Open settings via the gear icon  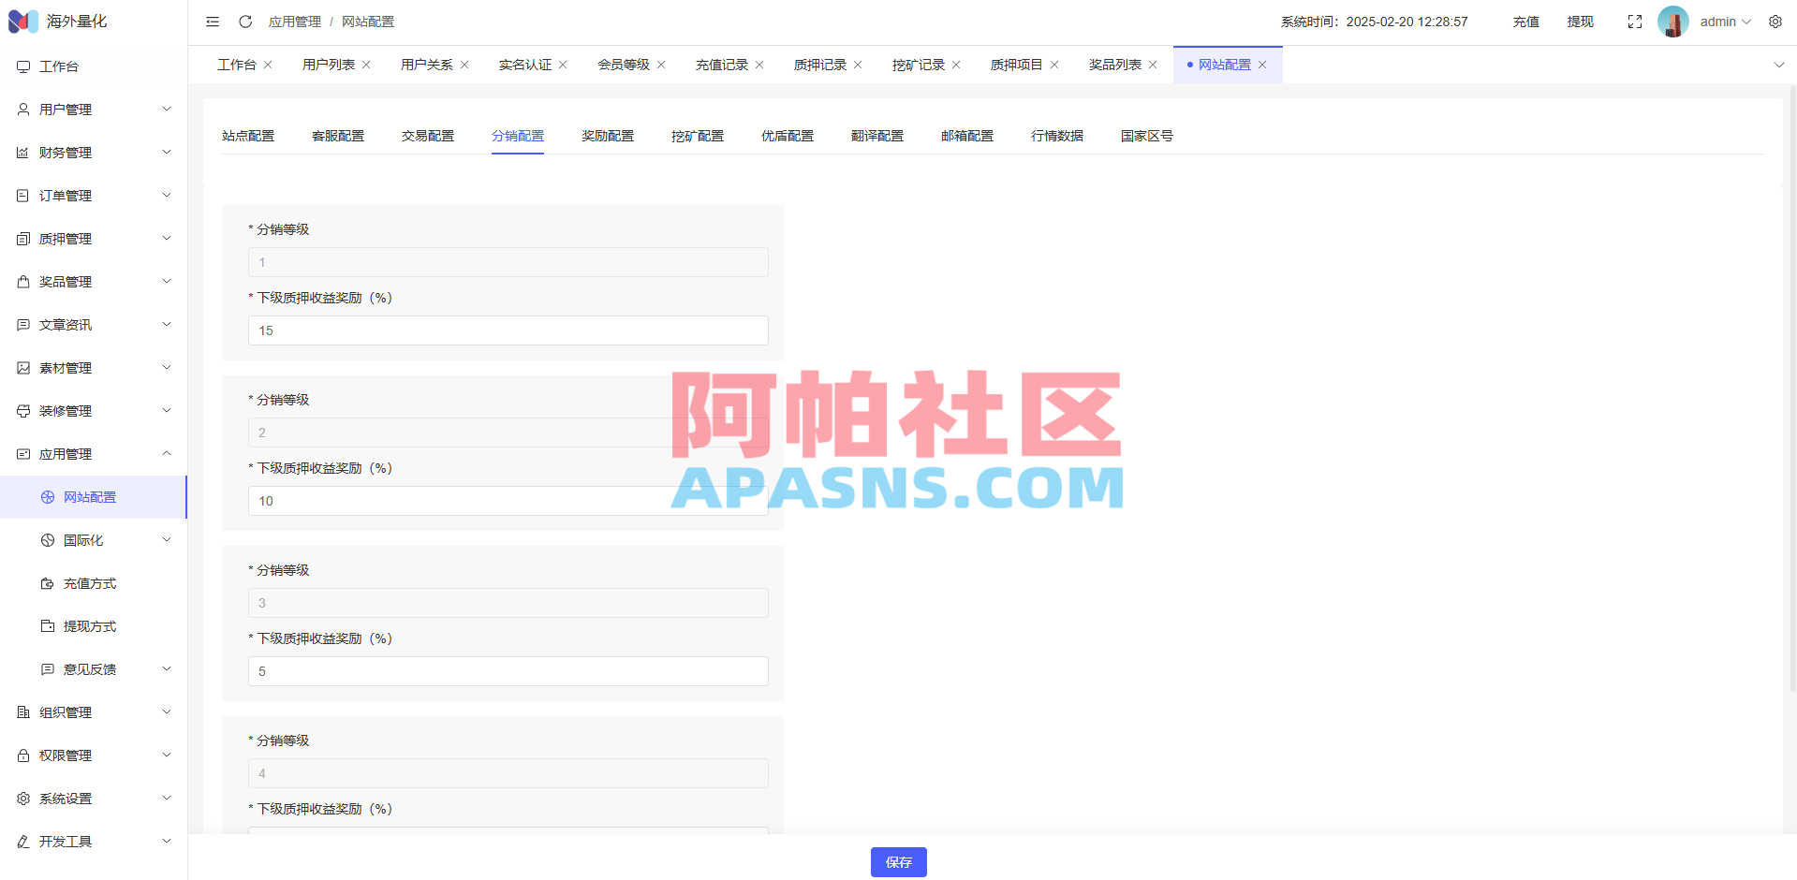tap(1775, 21)
